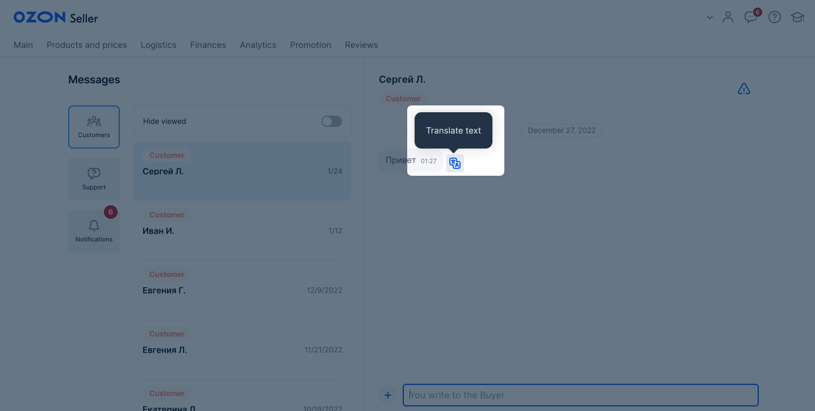This screenshot has height=411, width=815.
Task: Open chat with Екатерина Л.
Action: click(243, 396)
